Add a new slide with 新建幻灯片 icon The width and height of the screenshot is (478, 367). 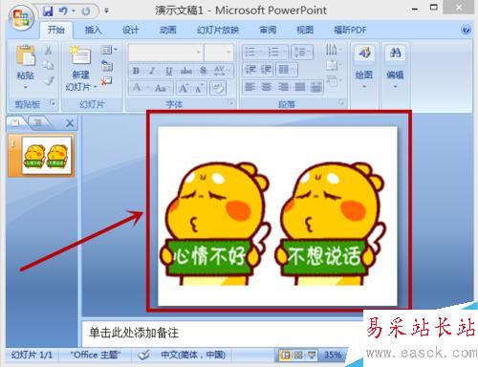(80, 55)
